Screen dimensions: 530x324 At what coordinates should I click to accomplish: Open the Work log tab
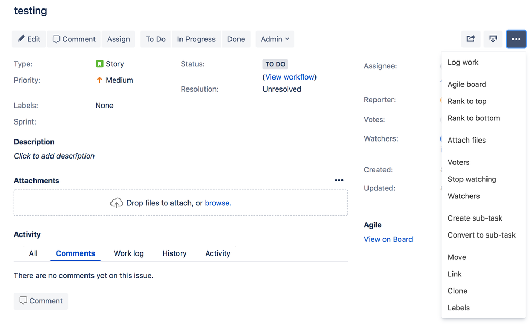(129, 253)
